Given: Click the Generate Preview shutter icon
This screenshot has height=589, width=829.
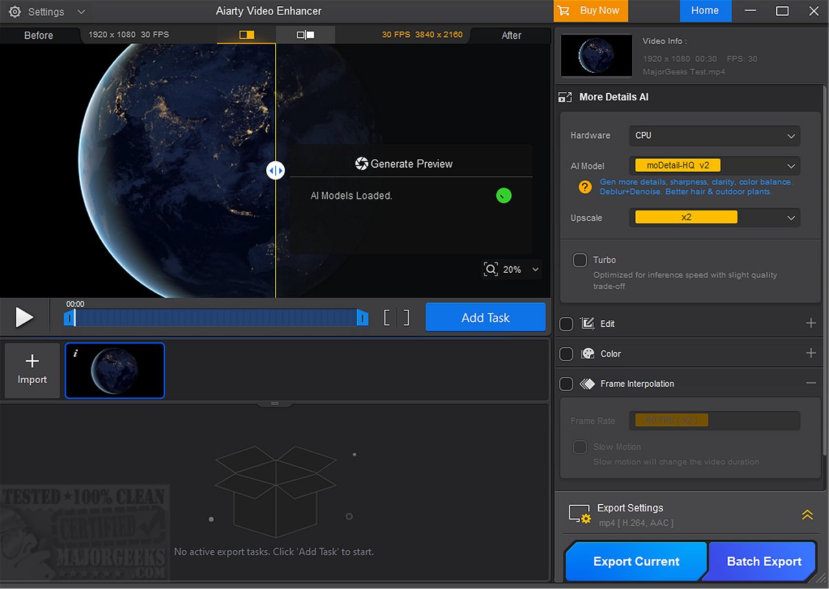Looking at the screenshot, I should point(362,164).
